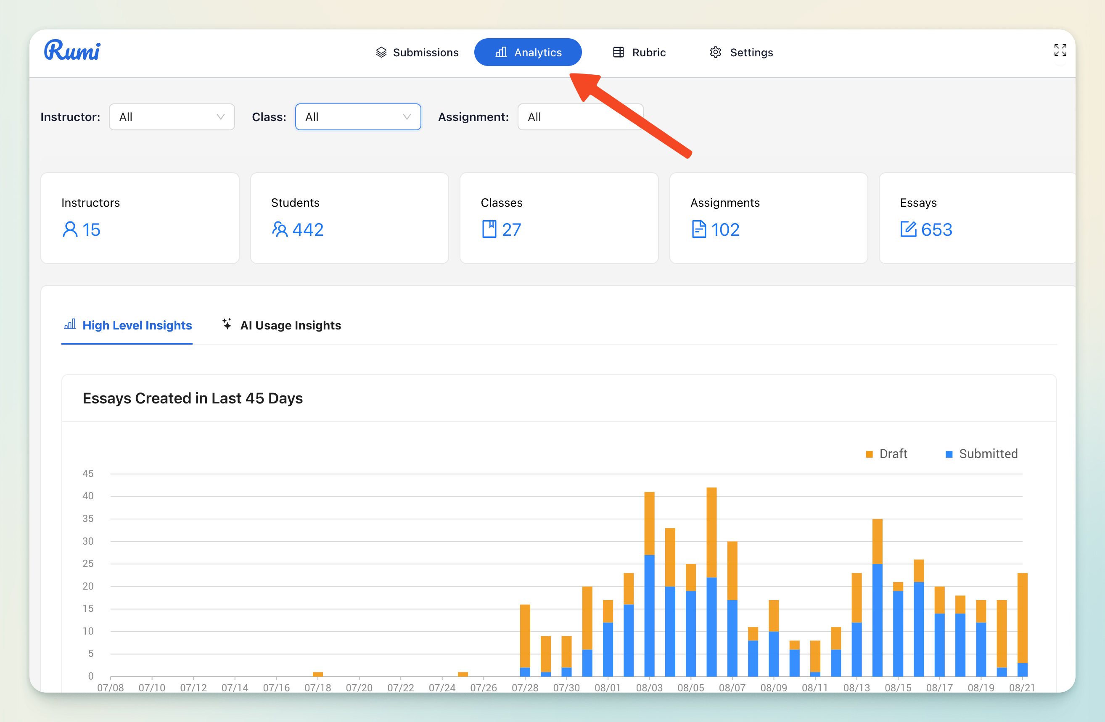Toggle the Draft series in the legend
Viewport: 1105px width, 722px height.
point(892,454)
